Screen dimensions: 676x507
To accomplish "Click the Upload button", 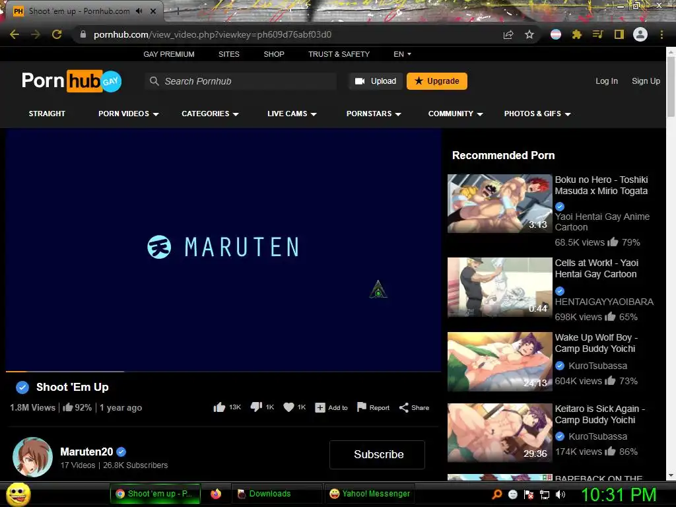I will tap(376, 81).
